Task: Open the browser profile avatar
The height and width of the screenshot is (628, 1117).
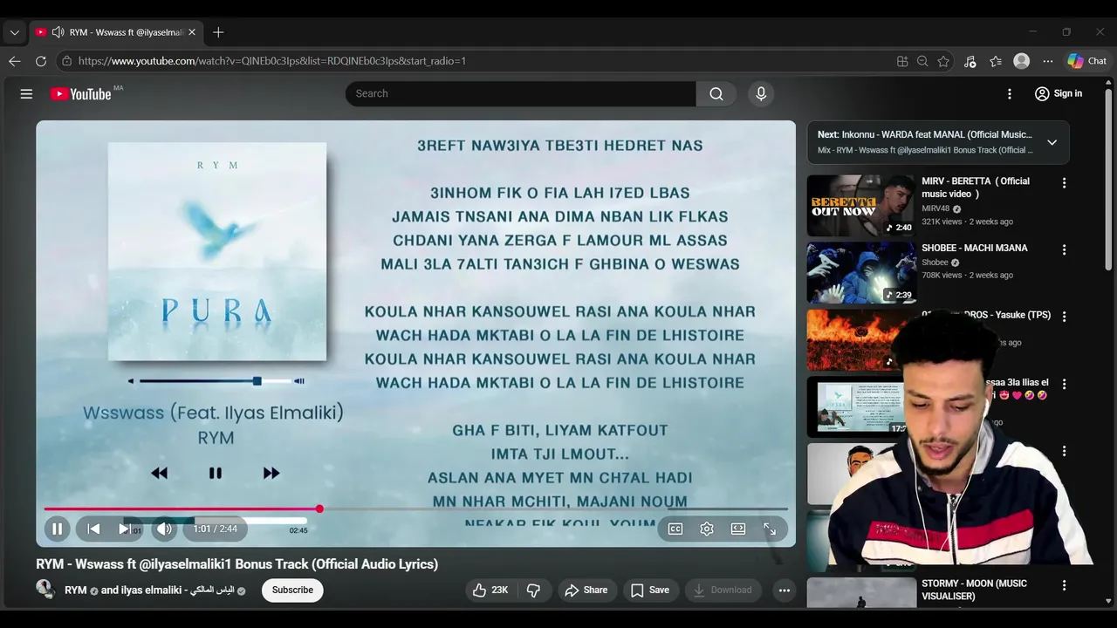Action: click(x=1022, y=61)
